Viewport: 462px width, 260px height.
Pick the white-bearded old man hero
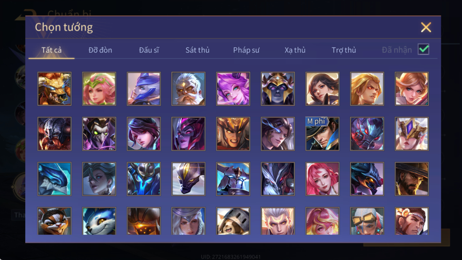pos(188,89)
